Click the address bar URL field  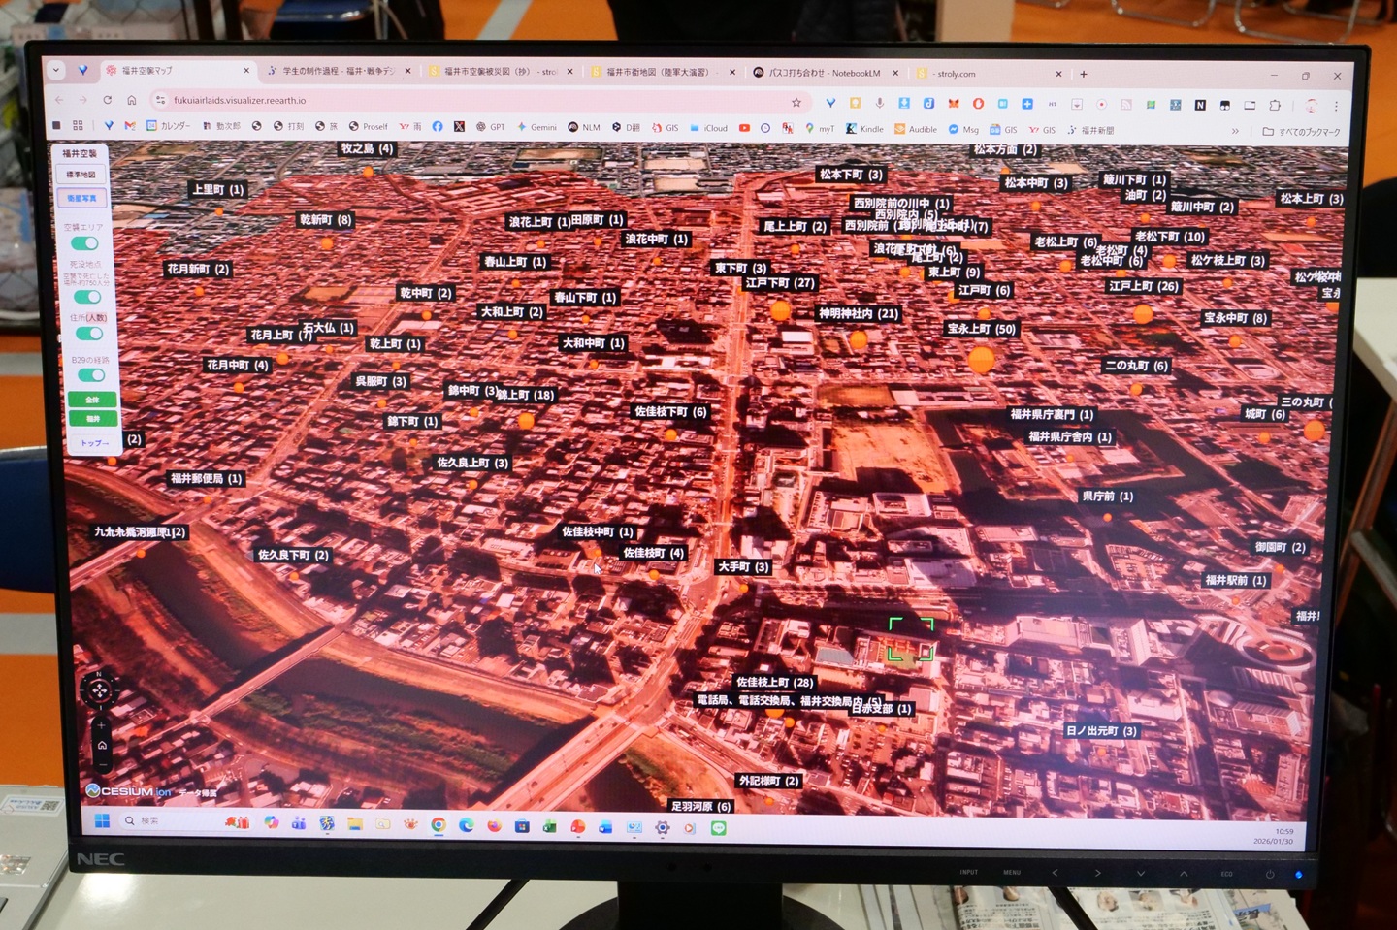click(480, 101)
